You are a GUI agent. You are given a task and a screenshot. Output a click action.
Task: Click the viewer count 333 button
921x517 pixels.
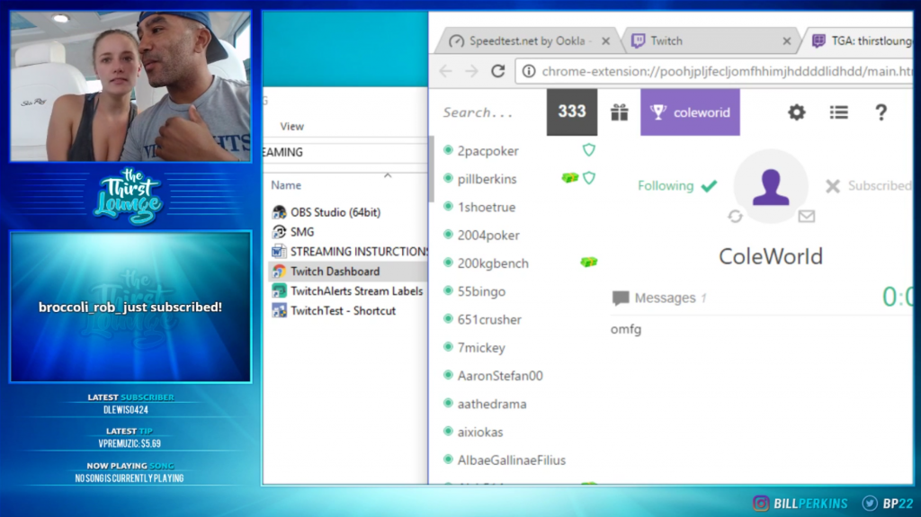coord(571,112)
